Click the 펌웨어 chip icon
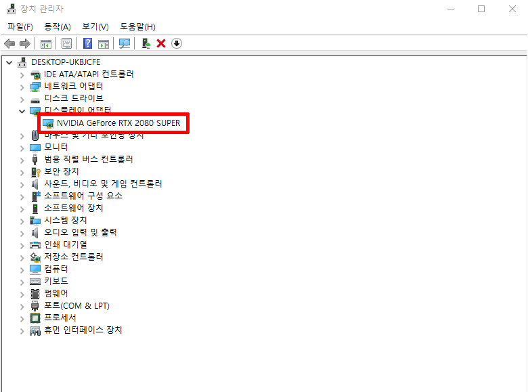 click(35, 294)
